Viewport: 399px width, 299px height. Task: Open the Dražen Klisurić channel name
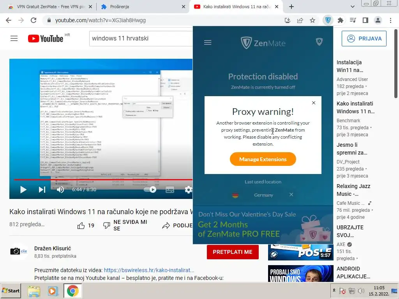point(53,248)
